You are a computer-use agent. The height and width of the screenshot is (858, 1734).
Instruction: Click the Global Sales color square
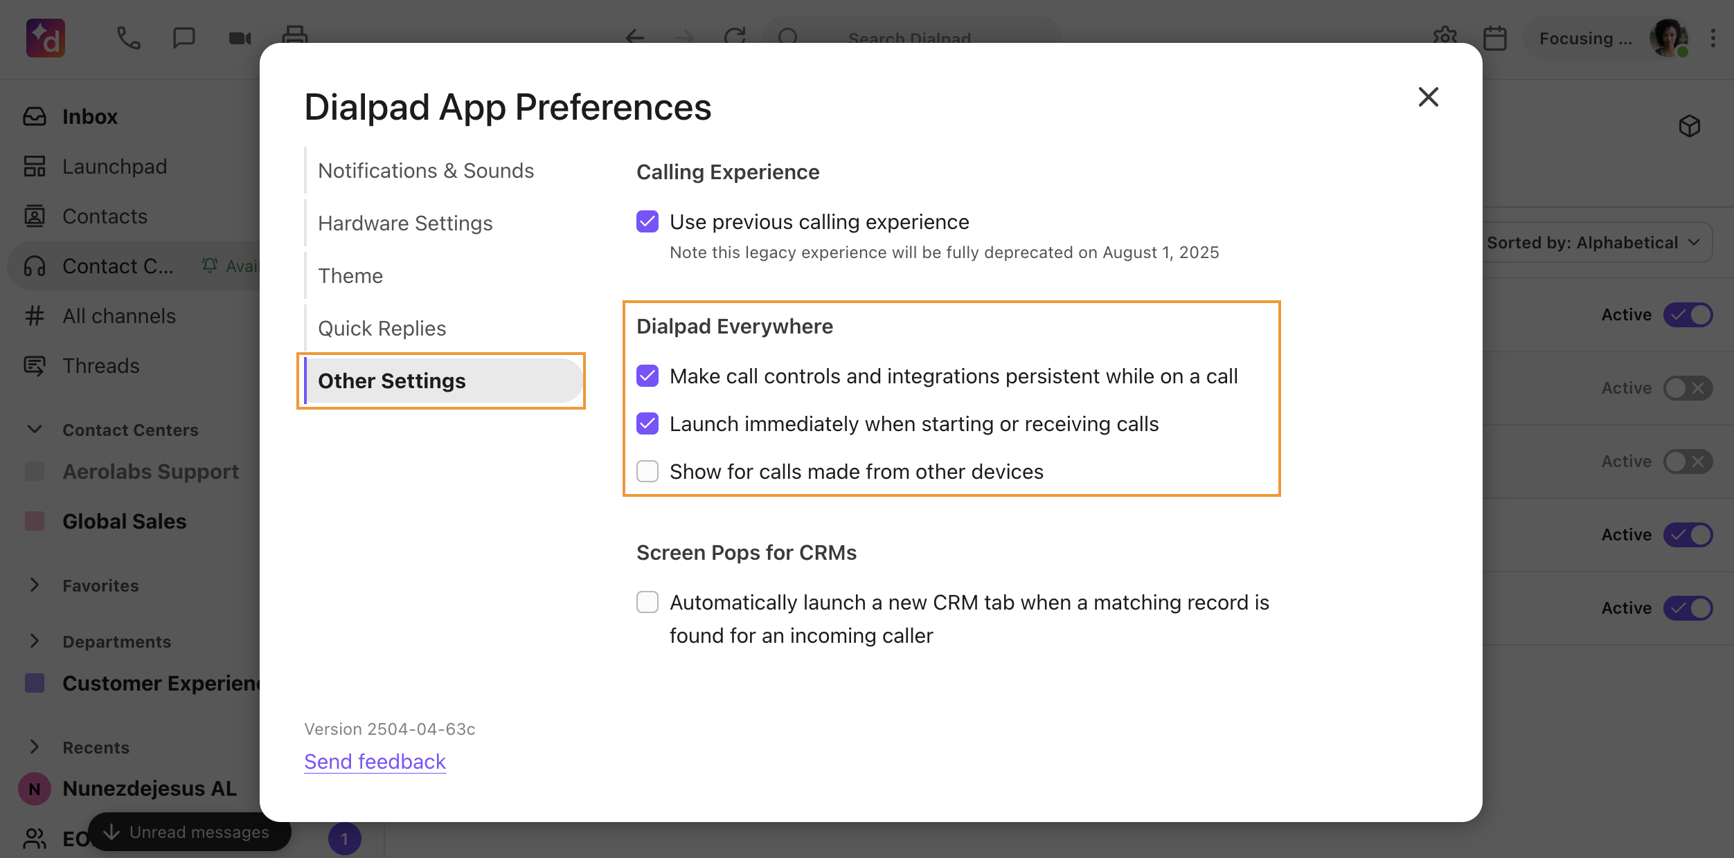point(35,521)
